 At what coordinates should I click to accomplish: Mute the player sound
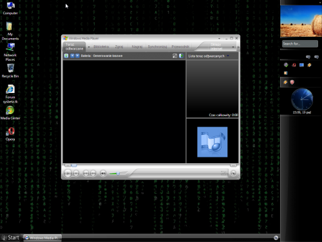click(x=103, y=173)
